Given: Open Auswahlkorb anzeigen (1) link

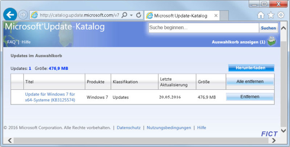Looking at the screenshot, I should (239, 42).
